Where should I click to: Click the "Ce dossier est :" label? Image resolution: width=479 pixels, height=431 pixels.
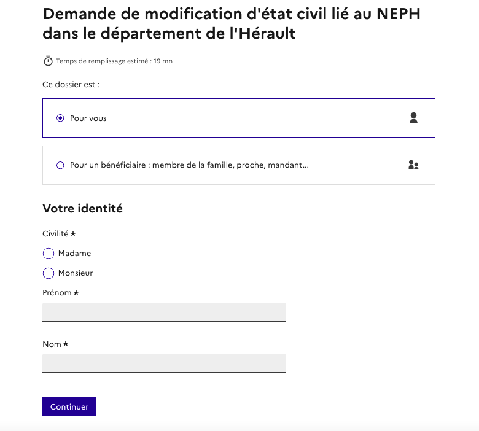coord(71,85)
